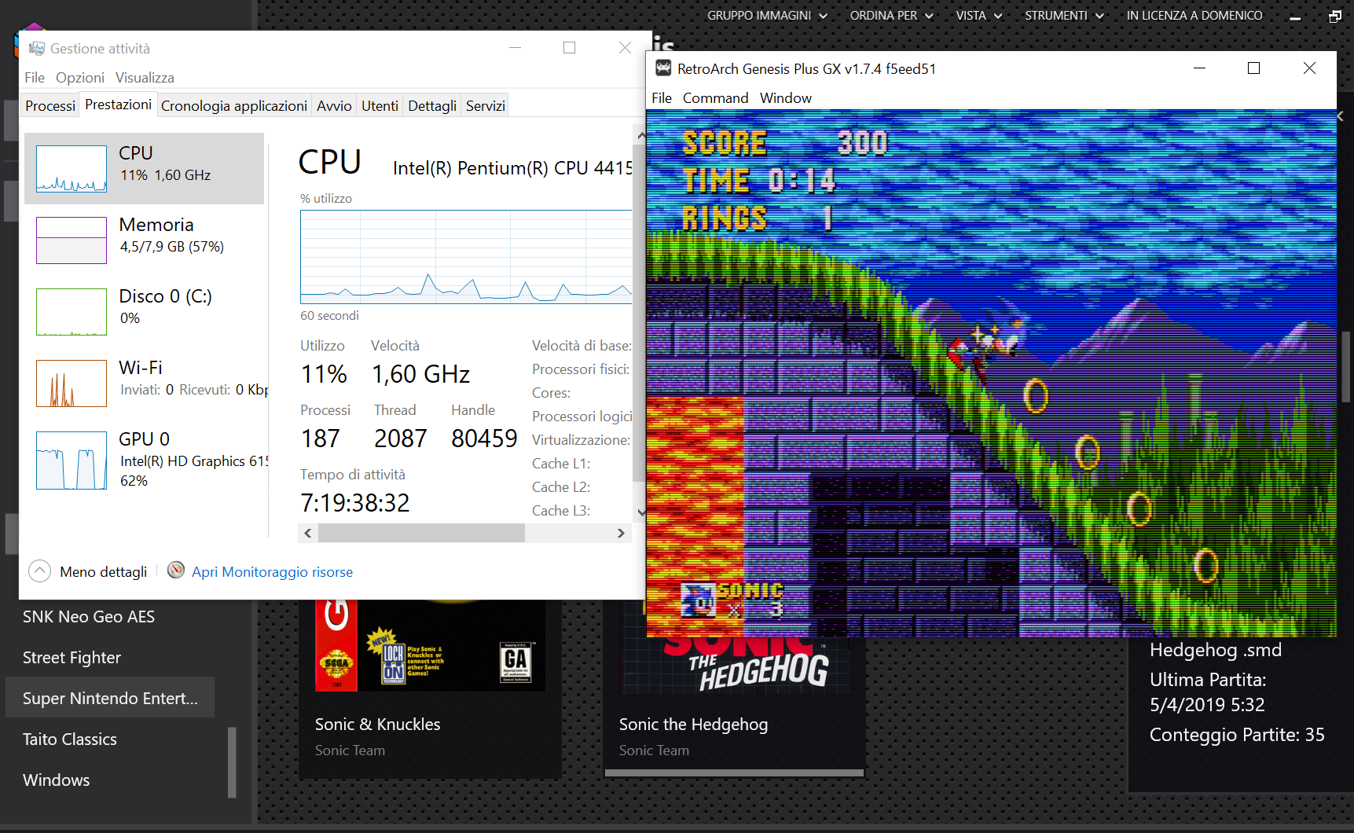Screen dimensions: 1354x833
Task: Expand the GRUPPO IMMAGINI dropdown
Action: (767, 15)
